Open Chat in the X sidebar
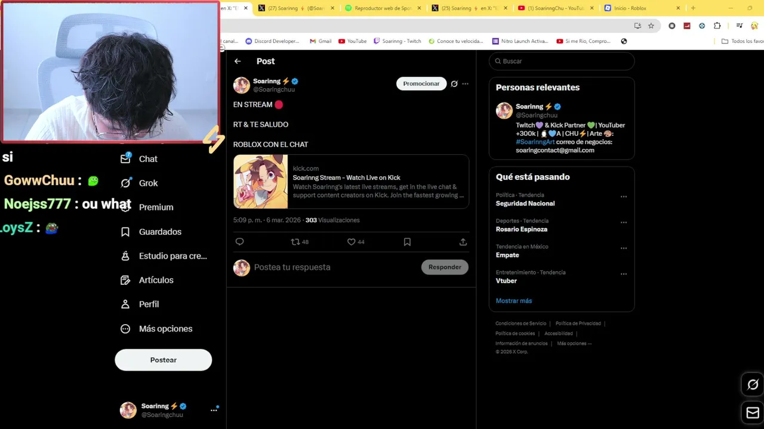The image size is (764, 429). coord(139,159)
